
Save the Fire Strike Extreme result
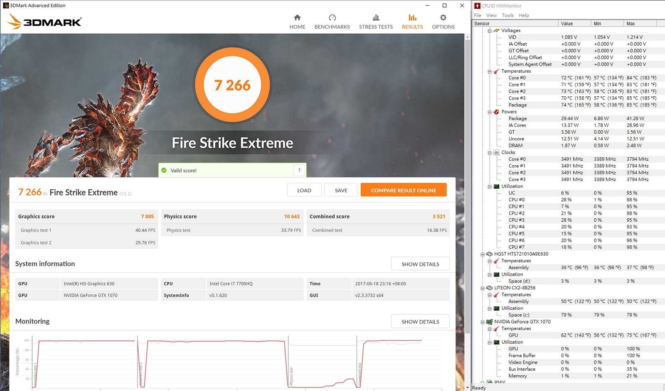click(341, 190)
